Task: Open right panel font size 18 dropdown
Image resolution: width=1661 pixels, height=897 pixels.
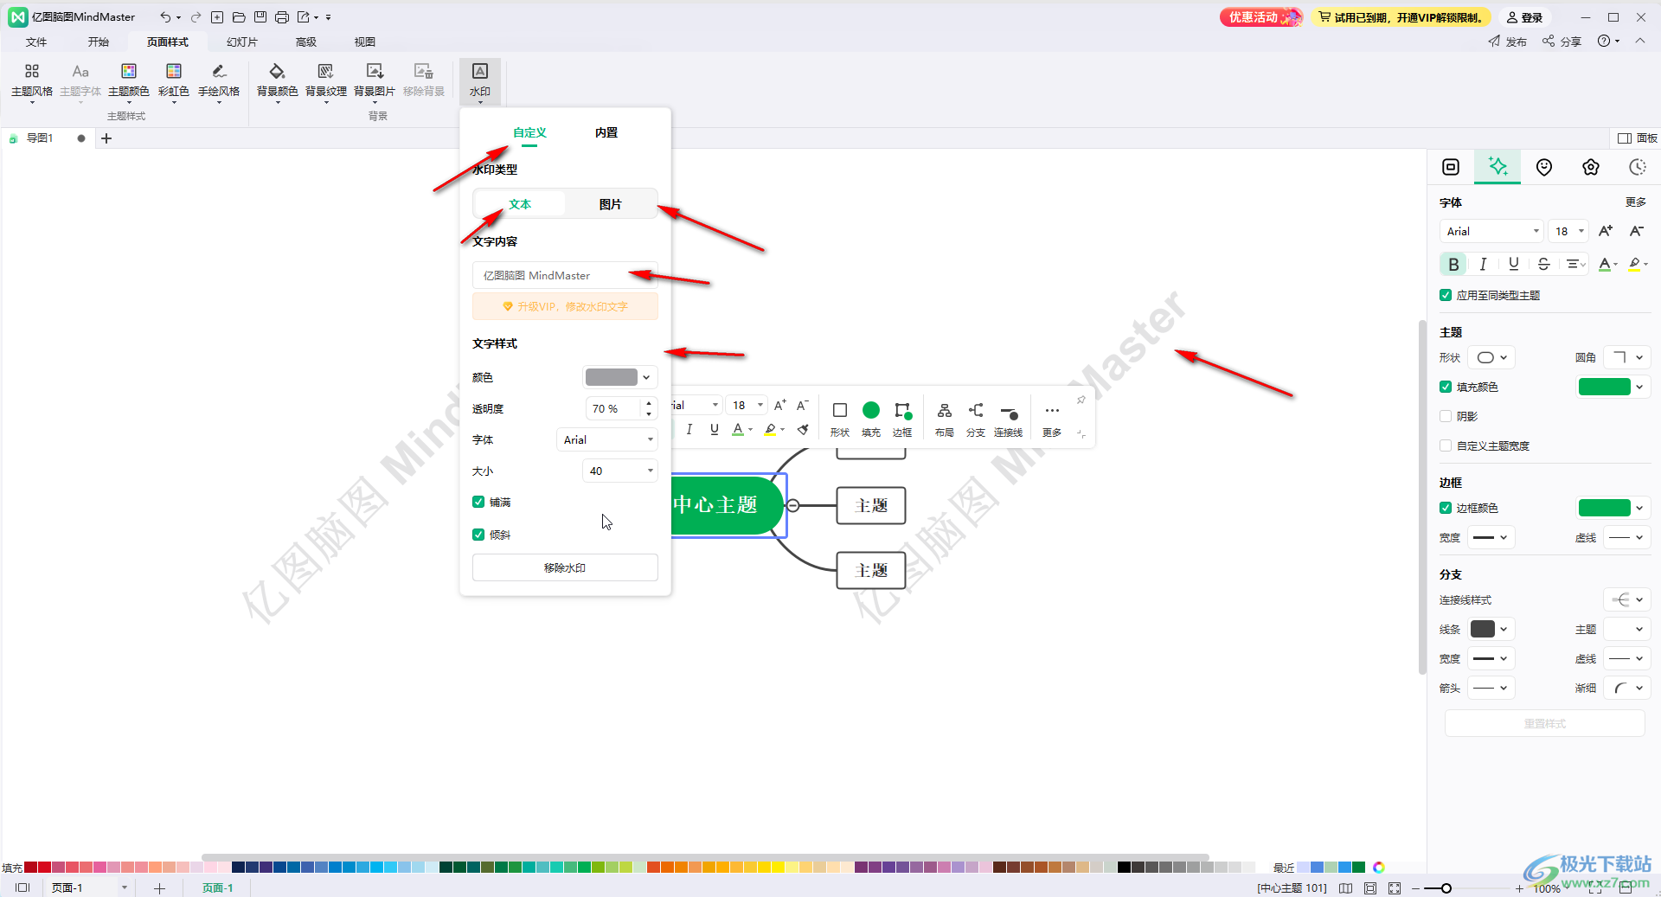Action: [x=1568, y=231]
